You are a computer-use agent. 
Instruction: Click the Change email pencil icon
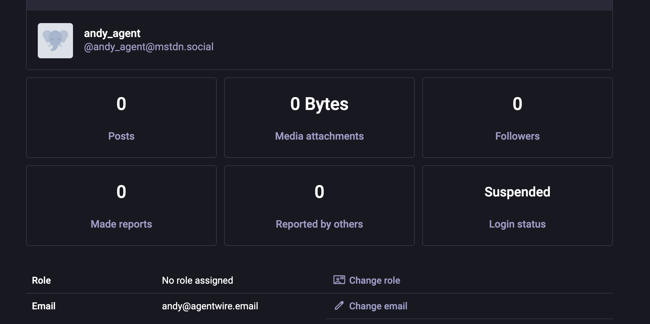(x=339, y=306)
